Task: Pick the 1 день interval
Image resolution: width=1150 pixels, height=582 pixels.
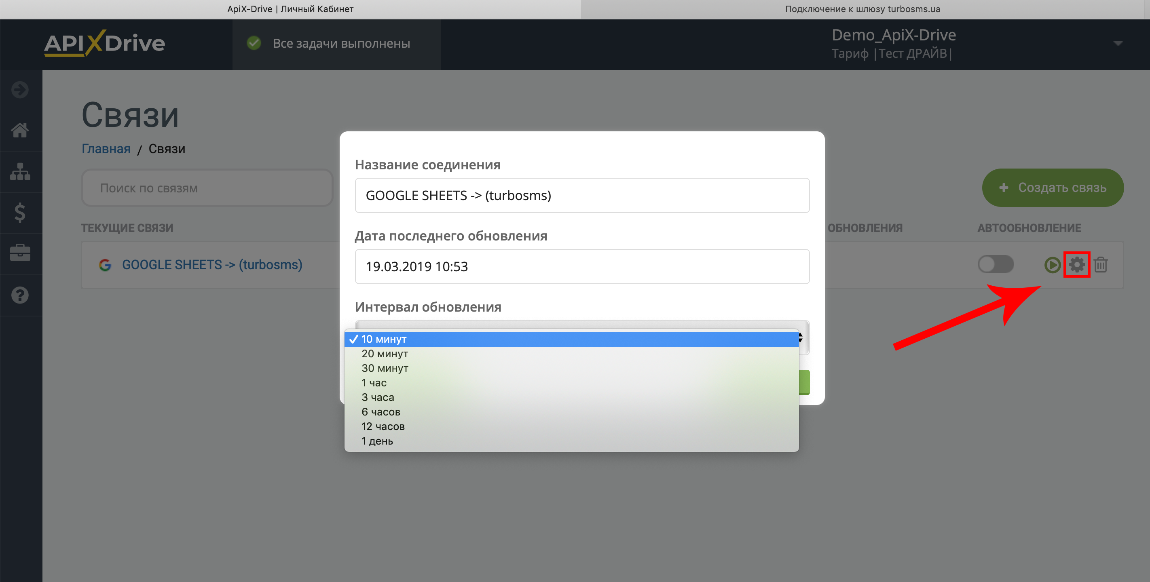Action: point(571,441)
